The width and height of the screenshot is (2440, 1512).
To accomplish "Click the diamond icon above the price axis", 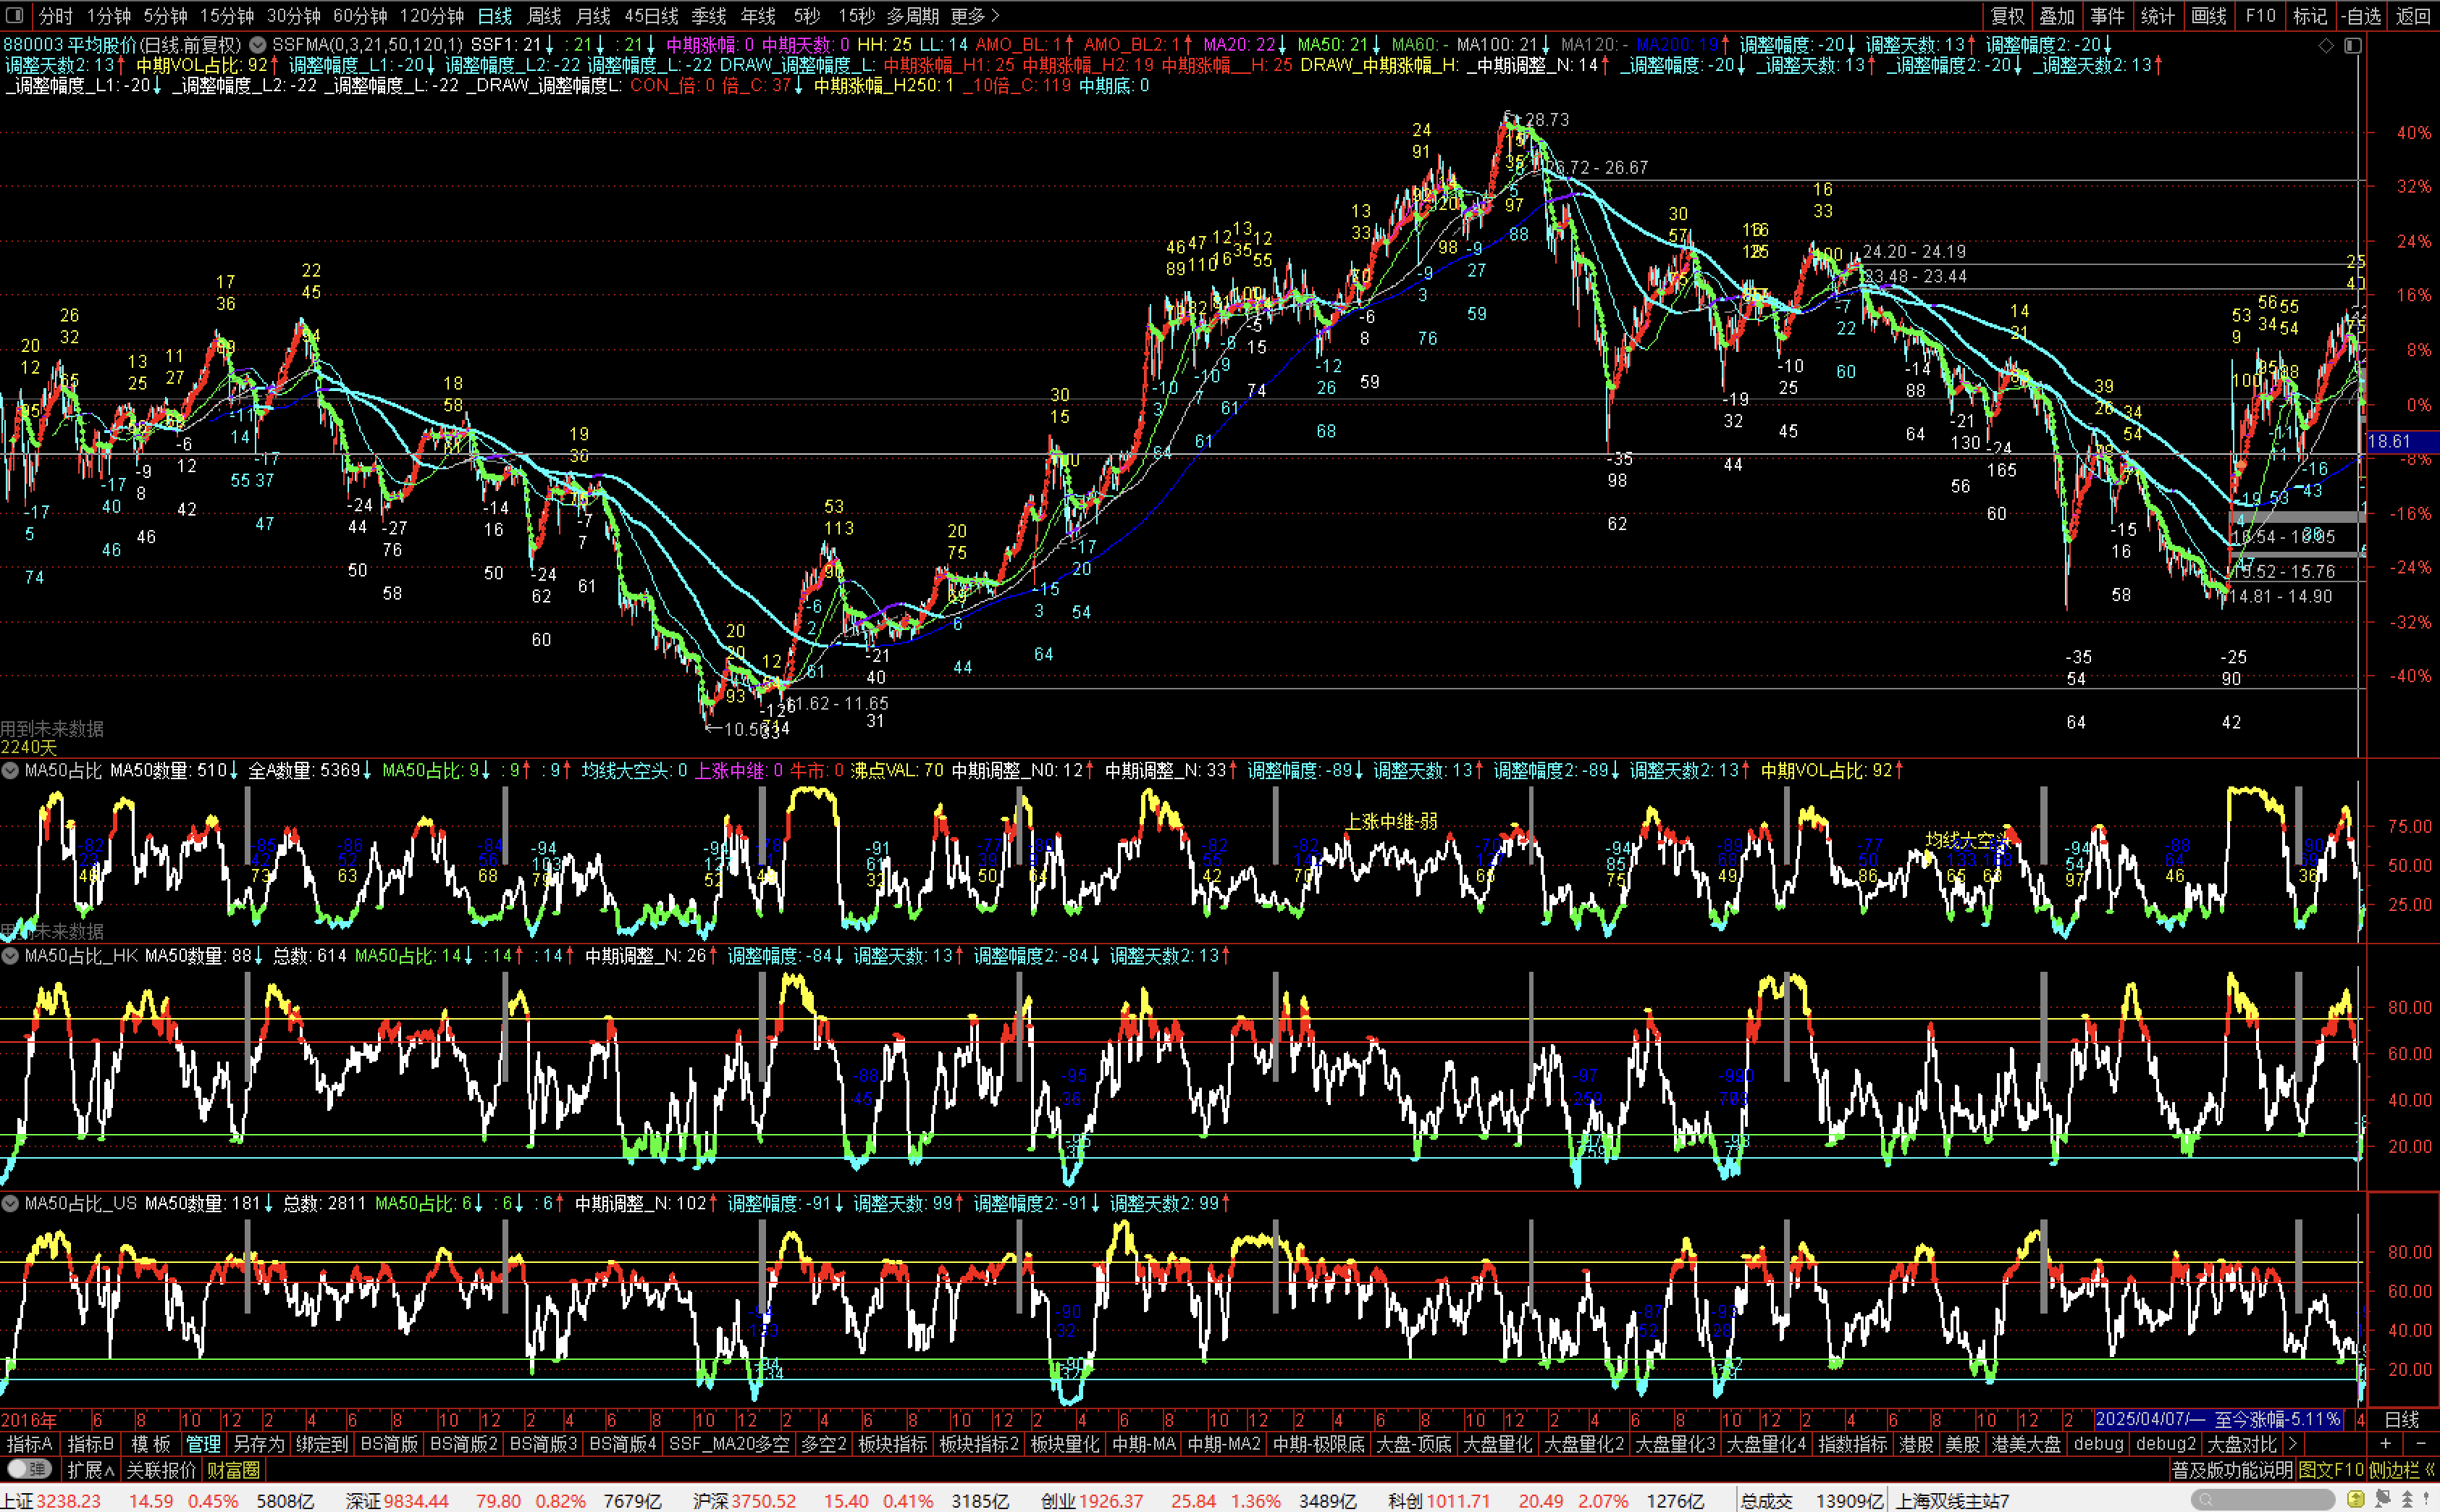I will (2326, 45).
